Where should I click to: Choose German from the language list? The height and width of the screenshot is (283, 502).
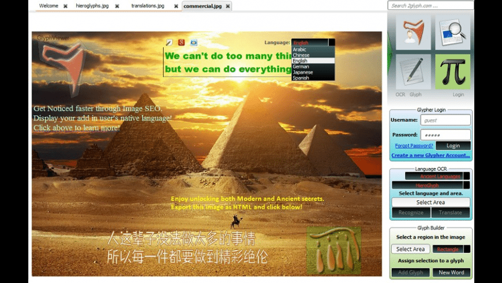[313, 66]
